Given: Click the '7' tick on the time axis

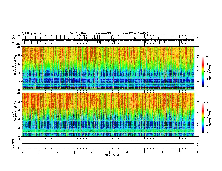Looking at the screenshot, I should pyautogui.click(x=145, y=153).
